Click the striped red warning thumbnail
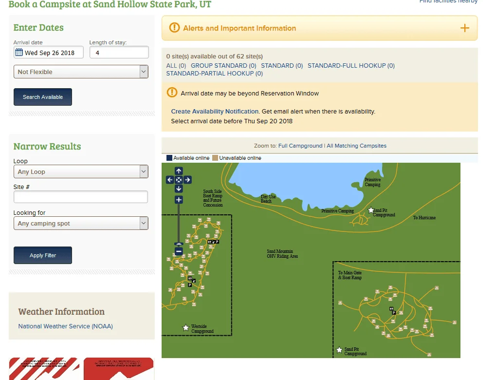 click(x=44, y=369)
